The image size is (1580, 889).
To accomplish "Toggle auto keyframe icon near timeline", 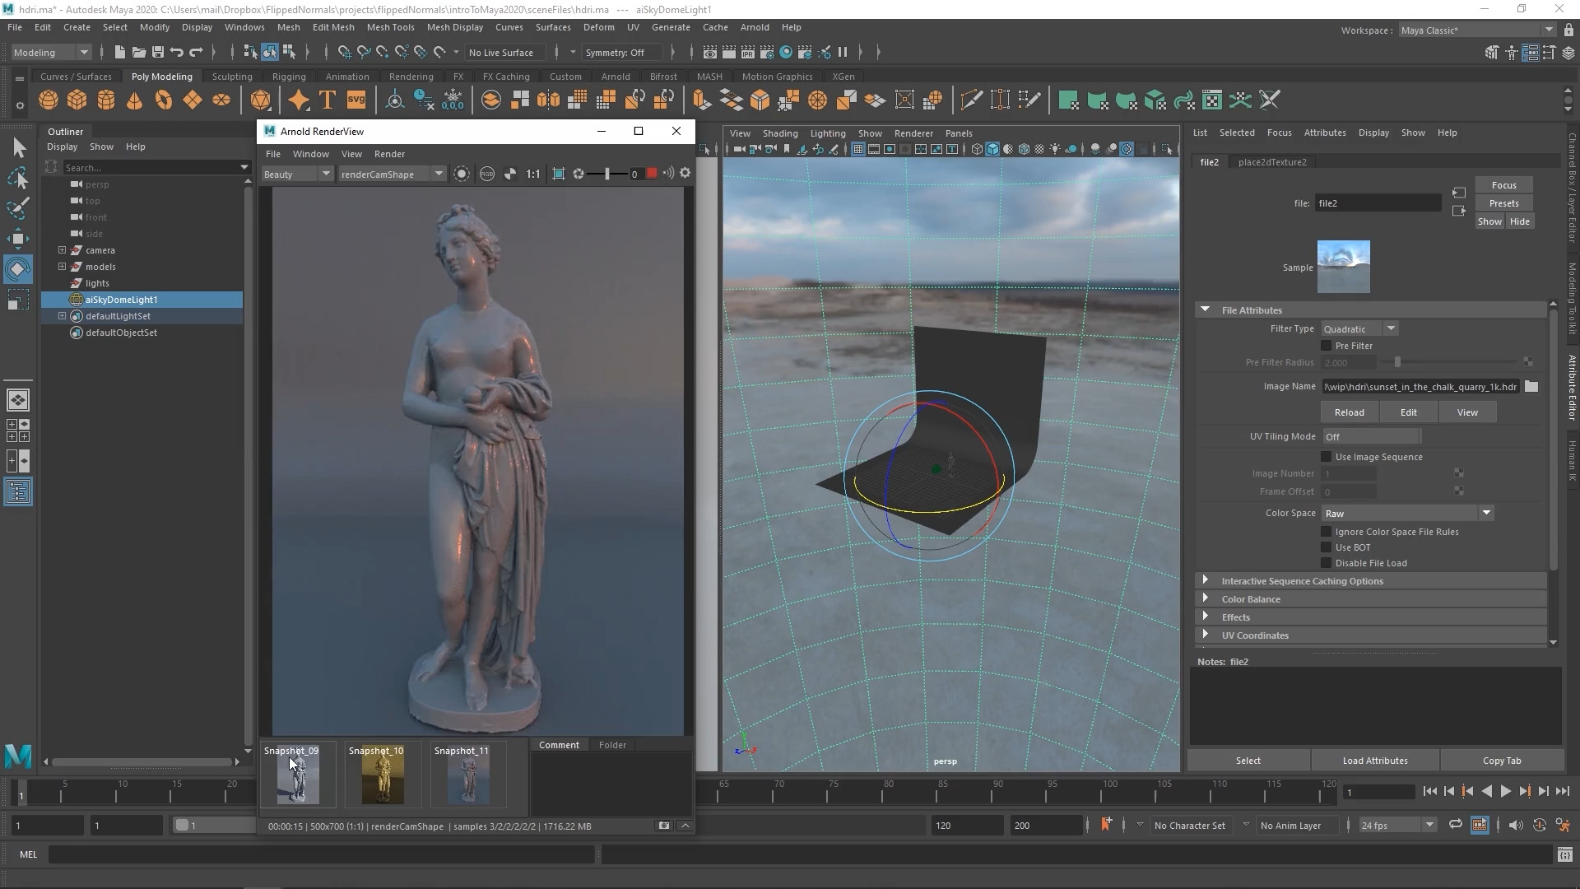I will pyautogui.click(x=1540, y=825).
